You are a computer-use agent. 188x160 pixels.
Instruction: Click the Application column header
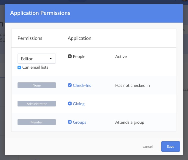(x=80, y=38)
